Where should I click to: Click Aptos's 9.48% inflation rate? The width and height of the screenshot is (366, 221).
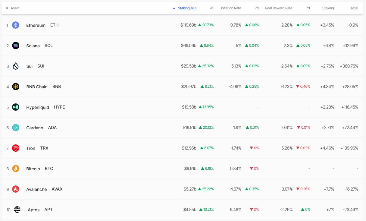pos(236,210)
